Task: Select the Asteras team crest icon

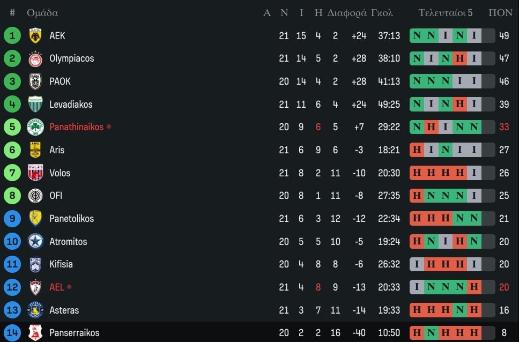Action: pos(35,310)
